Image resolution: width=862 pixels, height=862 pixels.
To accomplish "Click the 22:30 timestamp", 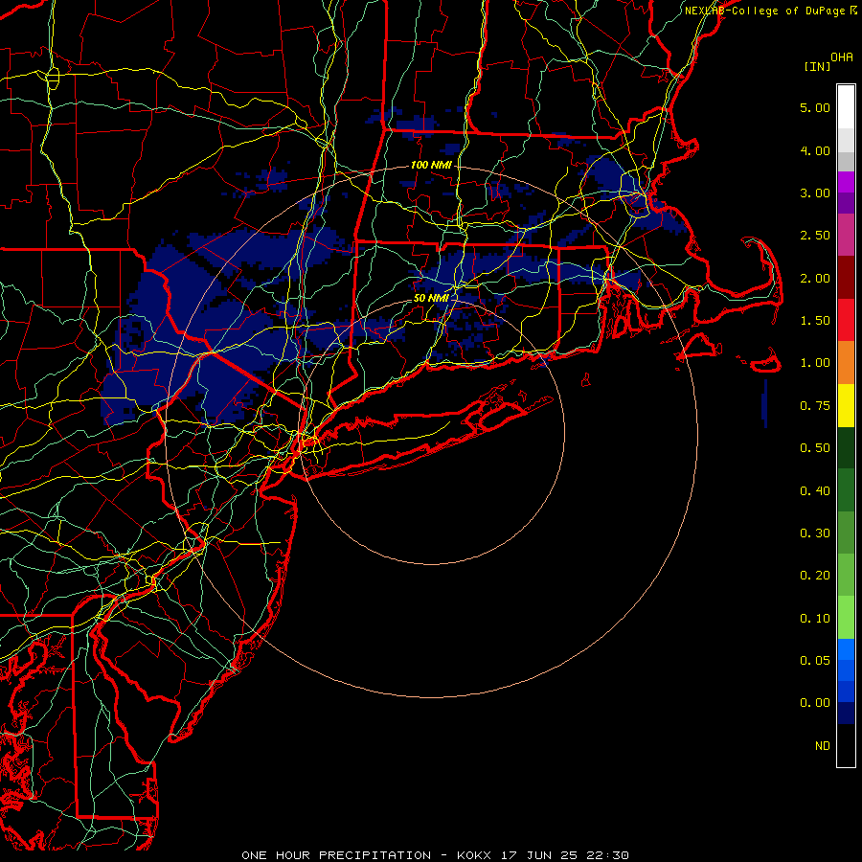I will (607, 855).
